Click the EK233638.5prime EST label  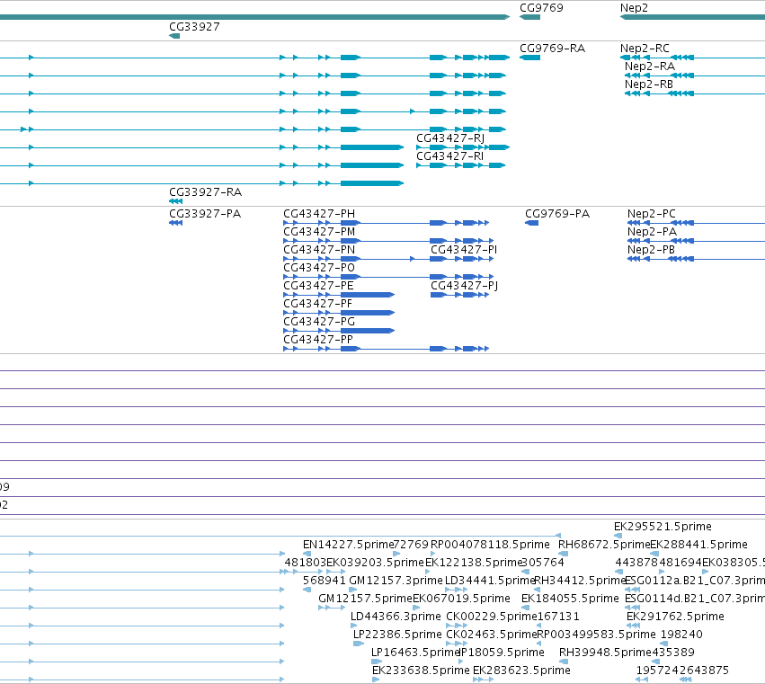coord(421,671)
